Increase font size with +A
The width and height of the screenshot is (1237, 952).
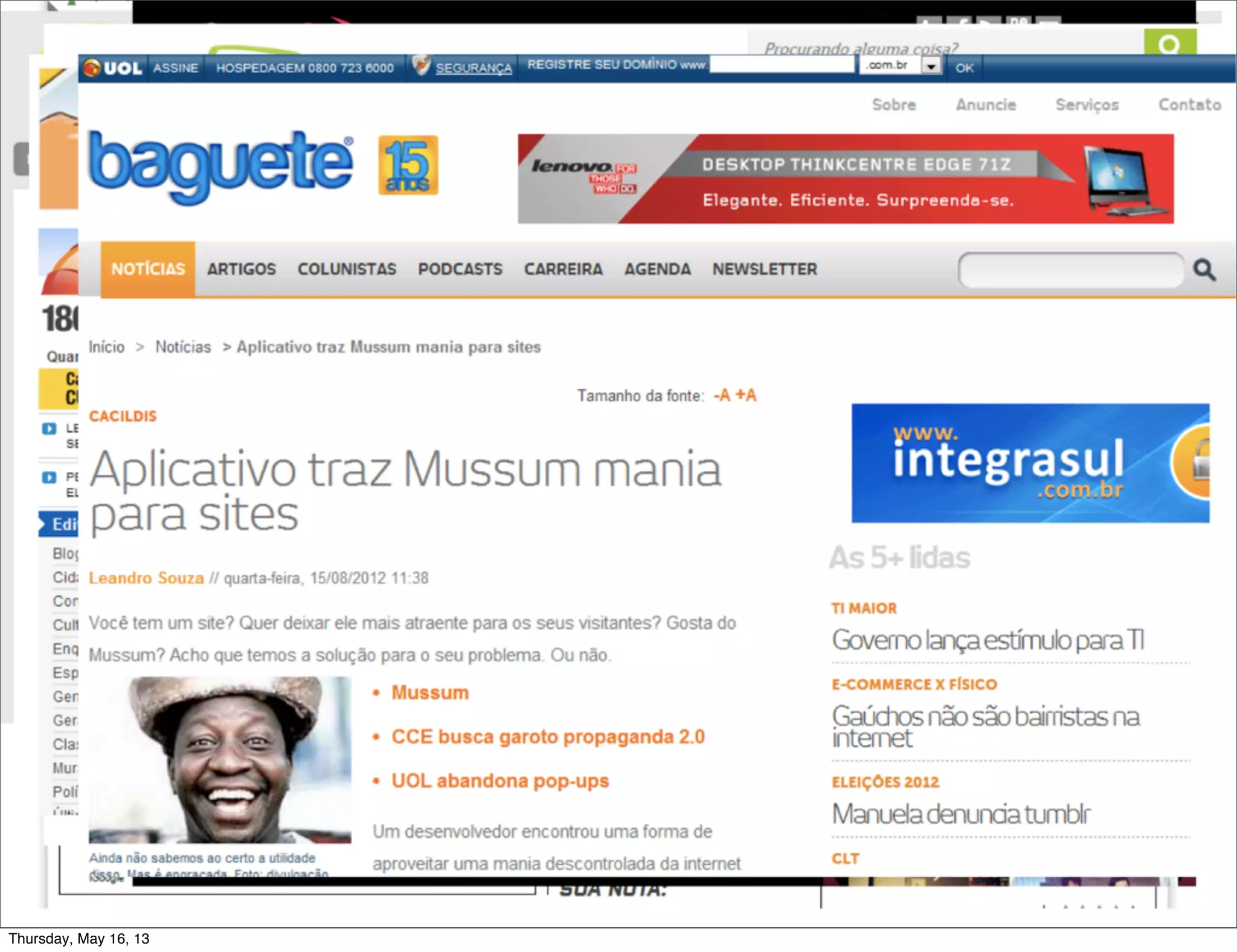(x=747, y=396)
